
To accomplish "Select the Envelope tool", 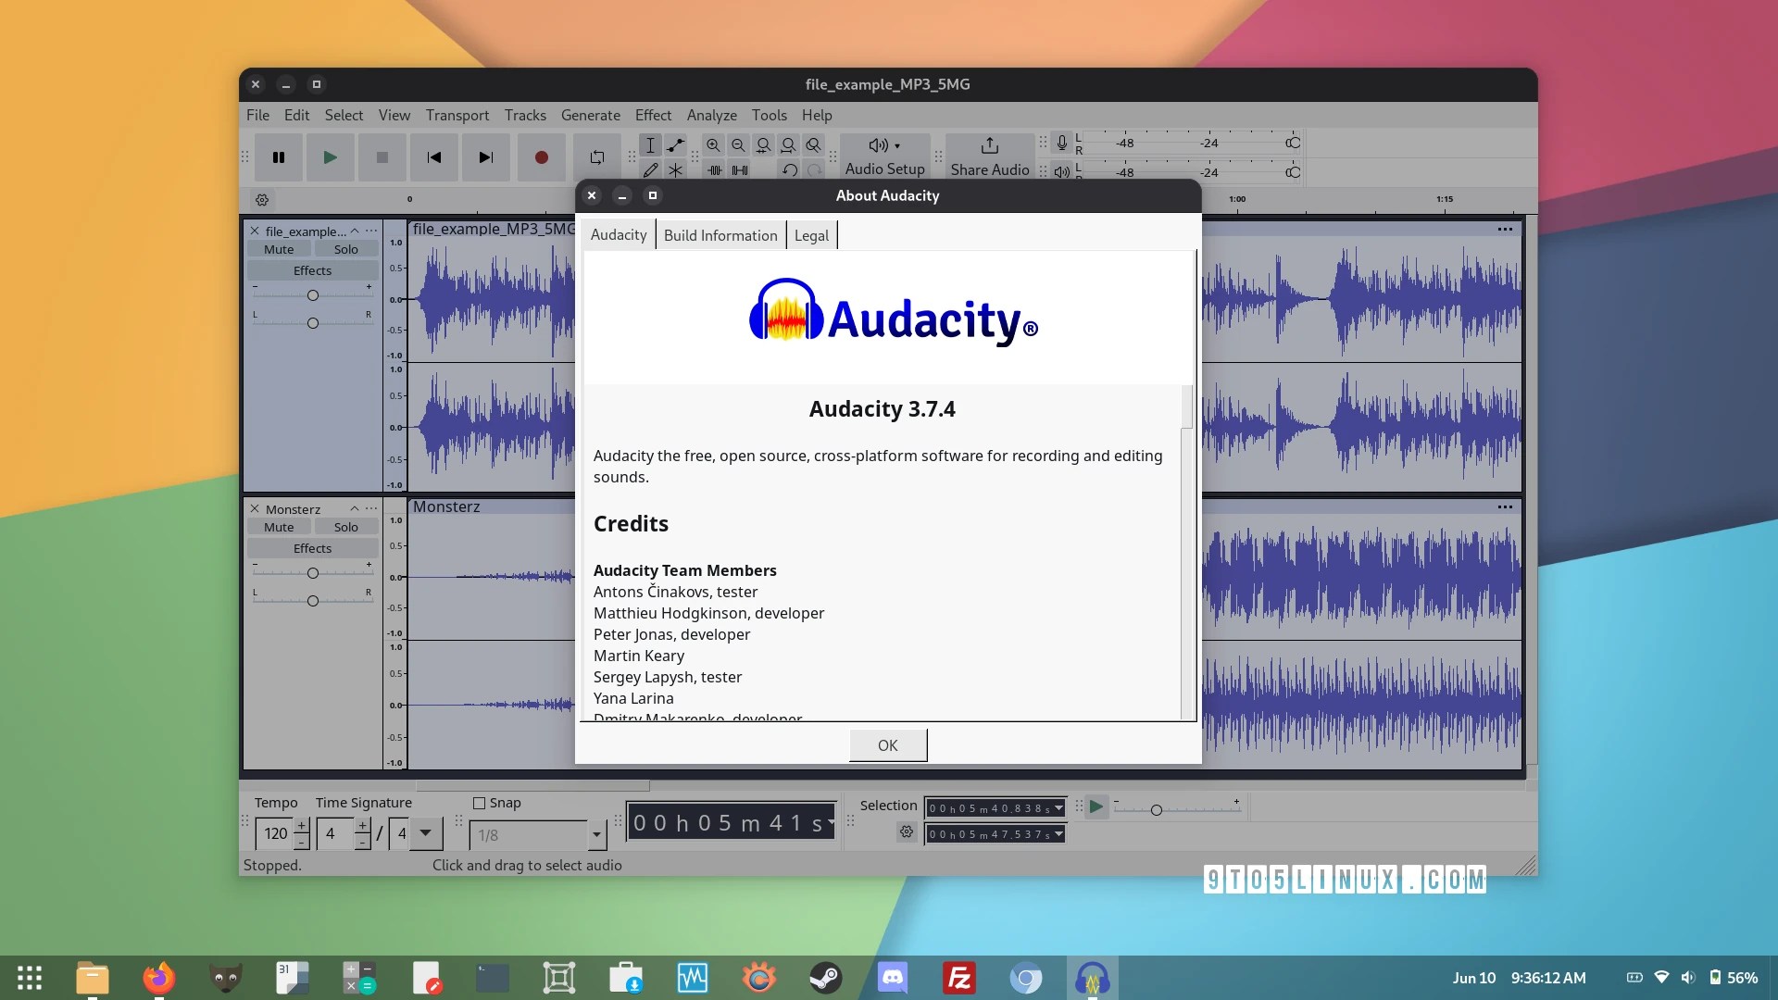I will pos(676,145).
